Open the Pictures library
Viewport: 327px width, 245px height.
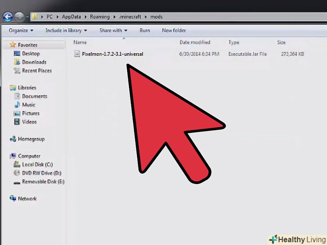click(x=31, y=114)
